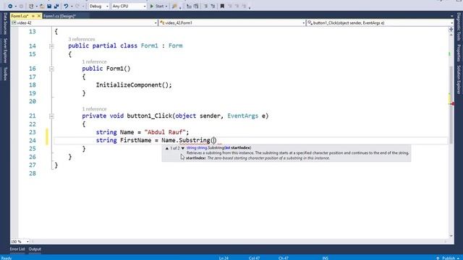Image resolution: width=463 pixels, height=260 pixels.
Task: Click the Ln 24 status bar indicator
Action: click(224, 258)
